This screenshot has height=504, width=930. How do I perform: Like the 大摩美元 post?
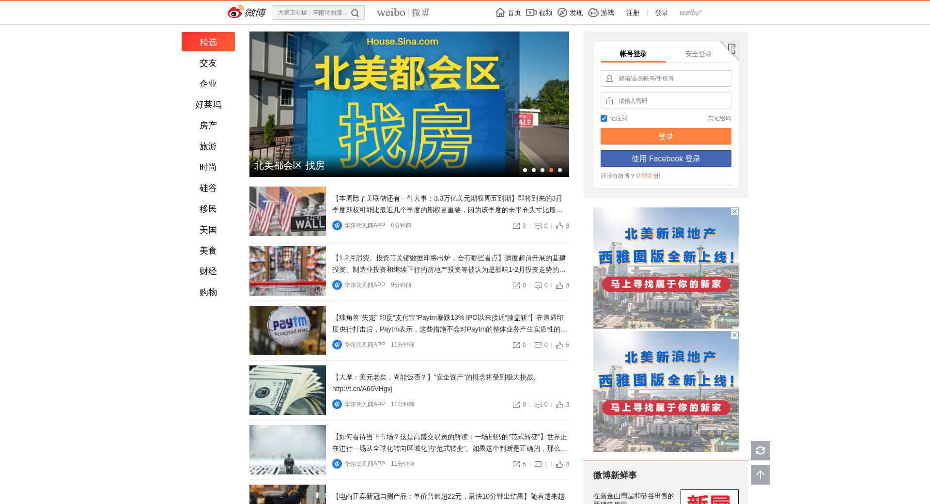coord(562,405)
